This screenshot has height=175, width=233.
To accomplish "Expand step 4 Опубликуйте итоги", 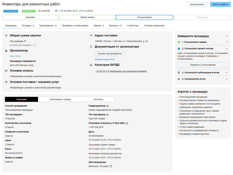I will (x=227, y=79).
